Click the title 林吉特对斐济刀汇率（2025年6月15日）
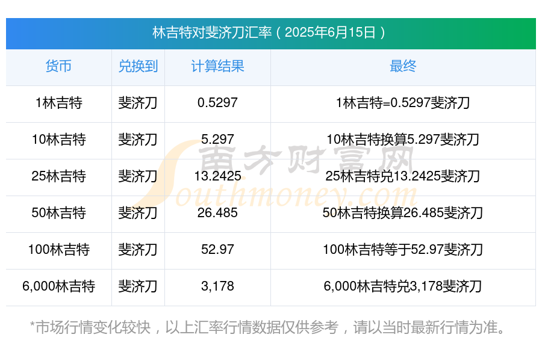Image resolution: width=542 pixels, height=361 pixels. click(269, 32)
